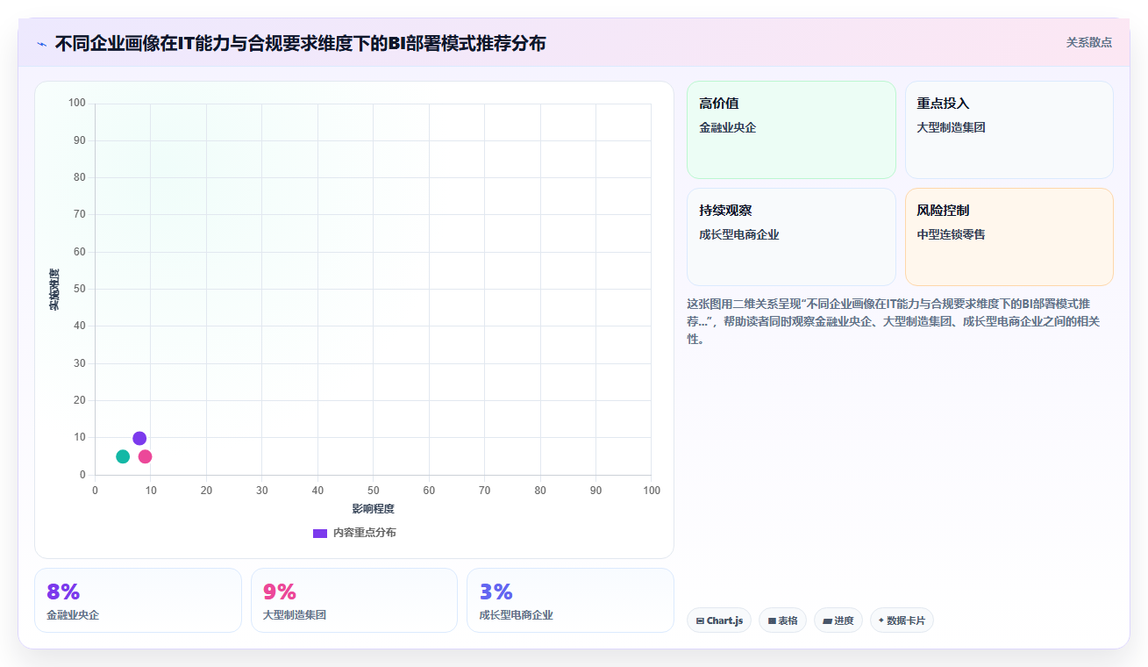Click the 中型连锁零售 text
The width and height of the screenshot is (1148, 667).
coord(952,234)
